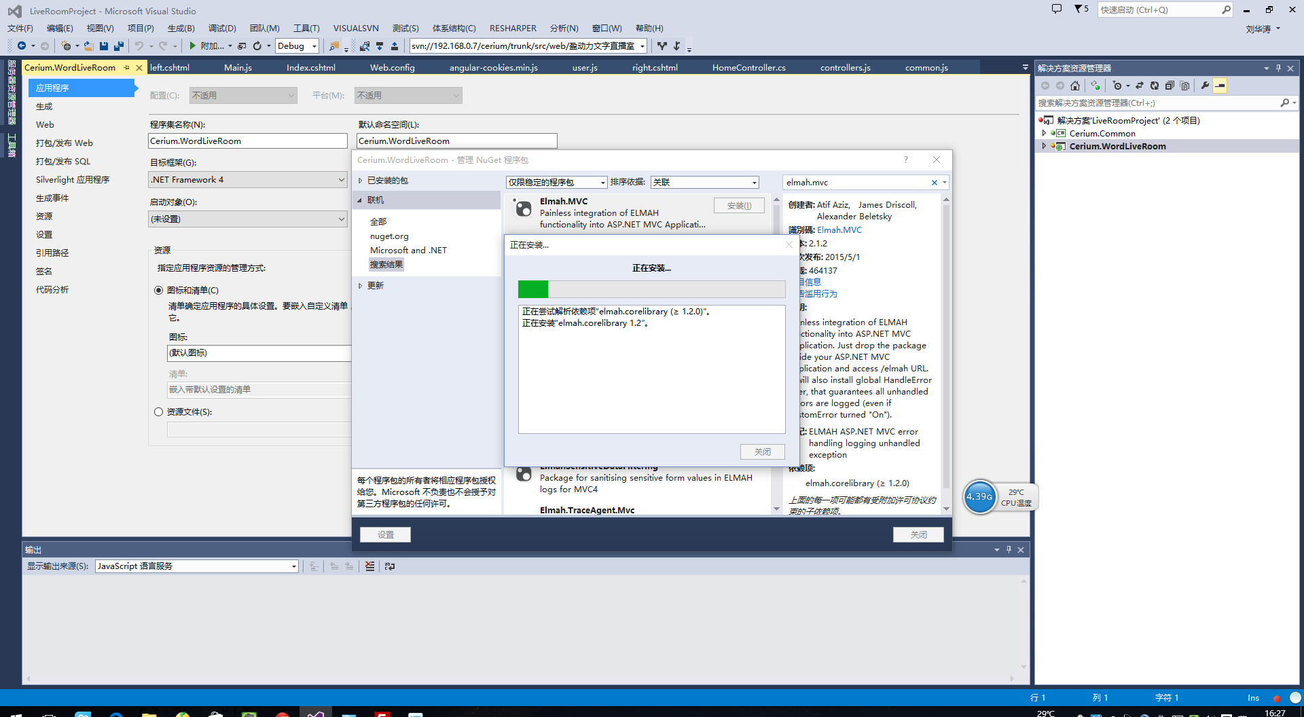
Task: Click the find in files icon
Action: click(333, 45)
